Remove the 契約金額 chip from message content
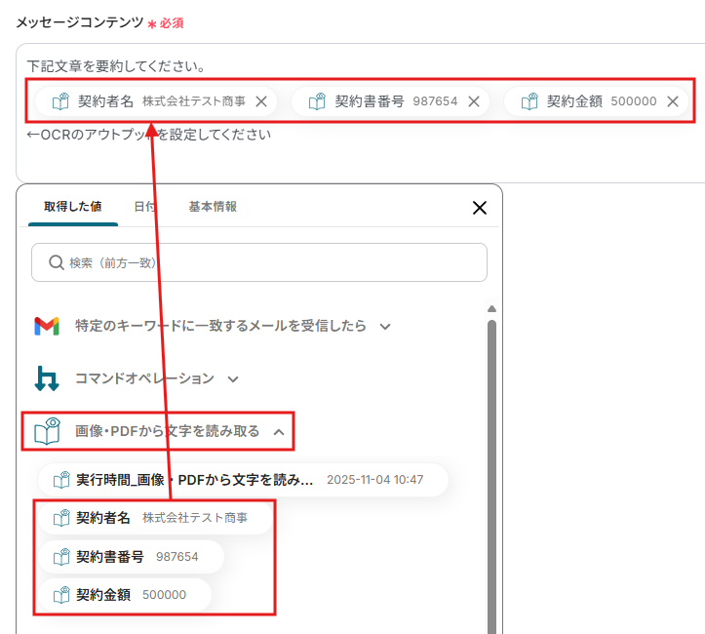The height and width of the screenshot is (634, 705). [673, 101]
